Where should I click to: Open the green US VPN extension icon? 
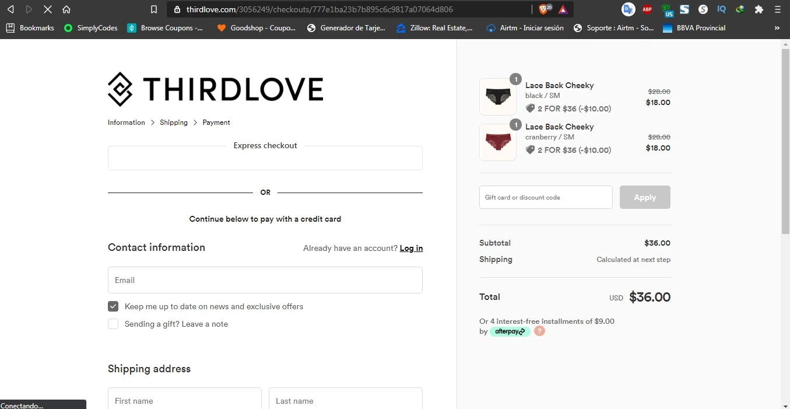coord(666,10)
